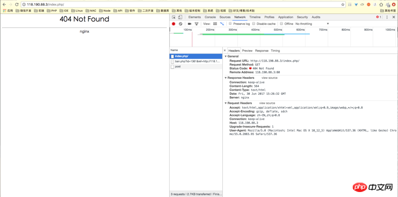Bookmark this page with the star icon
This screenshot has height=197, width=398.
click(343, 4)
